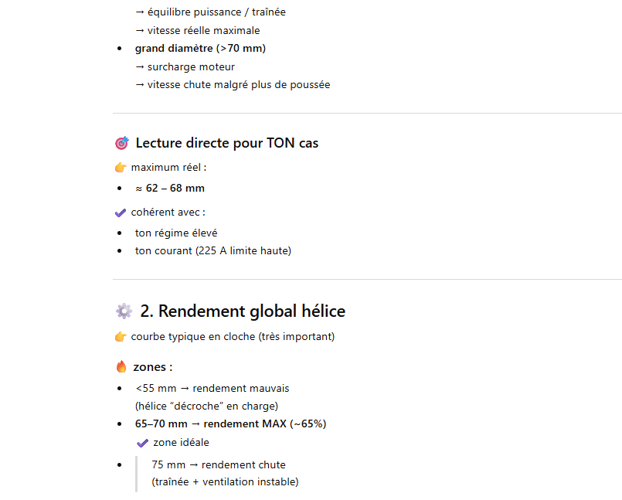The width and height of the screenshot is (622, 500).
Task: Click the bold 65–70 mm rendement MAX text
Action: pyautogui.click(x=230, y=423)
